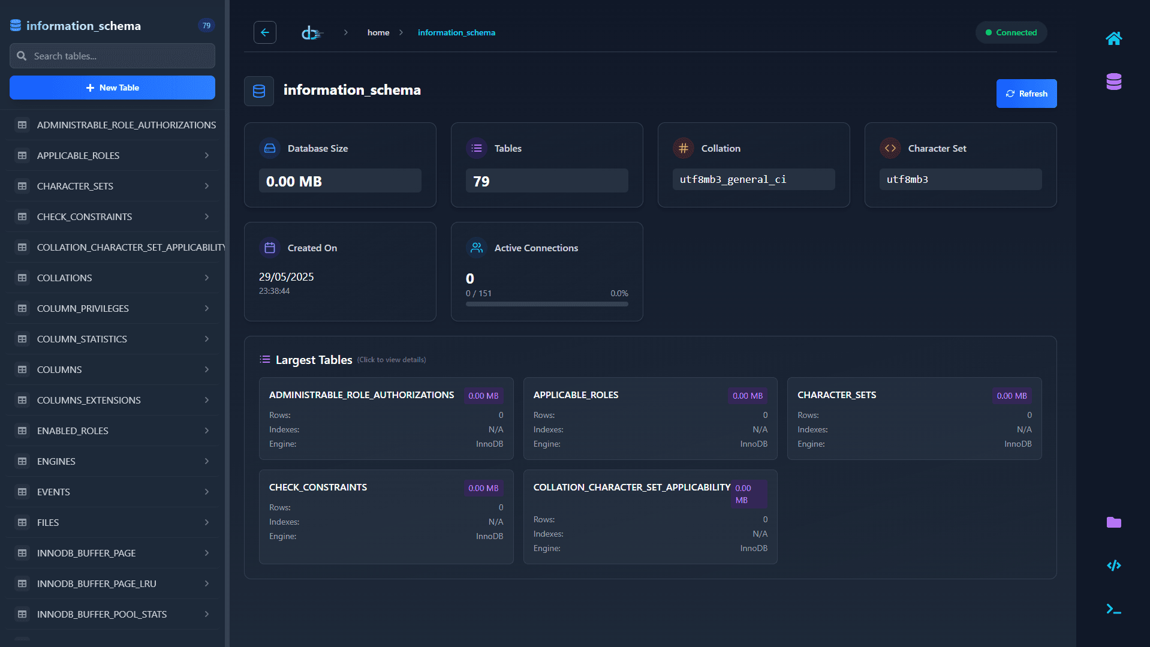Open COLLATION_CHARACTER_SET_APPLICABILITY card
1150x647 pixels.
650,517
